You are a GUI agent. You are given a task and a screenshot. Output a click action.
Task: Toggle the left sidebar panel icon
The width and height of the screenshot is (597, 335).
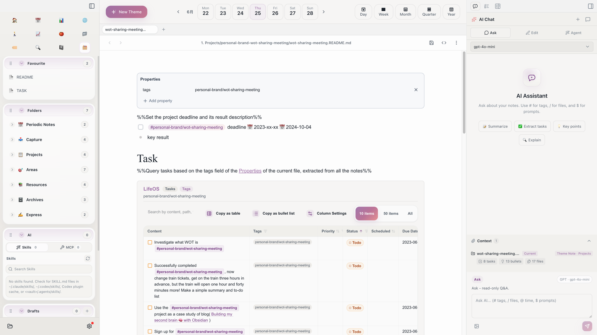point(92,6)
